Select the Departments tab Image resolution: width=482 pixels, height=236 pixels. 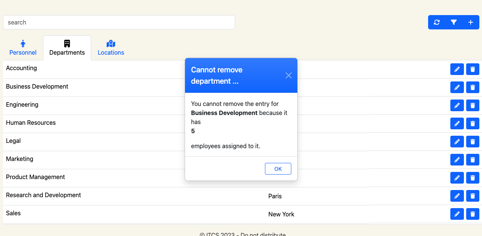point(67,48)
